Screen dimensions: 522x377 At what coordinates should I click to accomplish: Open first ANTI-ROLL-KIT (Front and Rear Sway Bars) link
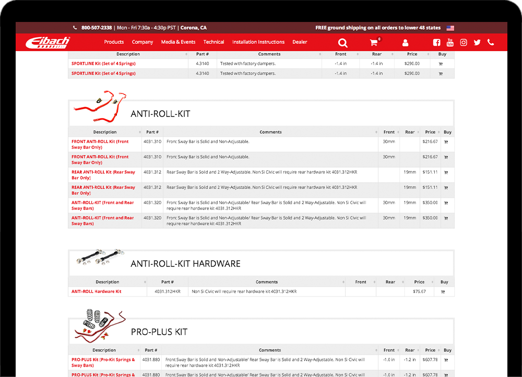coord(102,206)
